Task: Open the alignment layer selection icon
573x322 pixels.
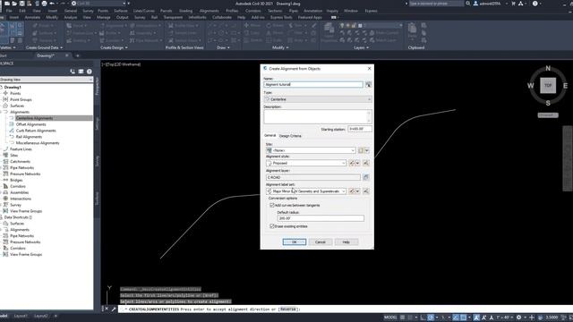Action: tap(366, 177)
